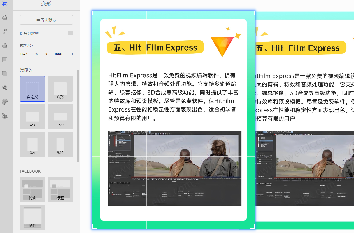Select the crop/transform tool icon
The height and width of the screenshot is (233, 354).
(x=4, y=4)
